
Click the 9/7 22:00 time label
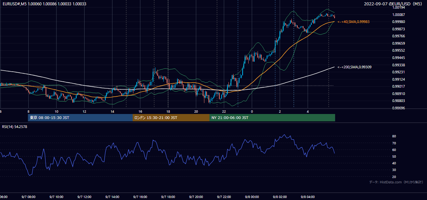(224, 197)
